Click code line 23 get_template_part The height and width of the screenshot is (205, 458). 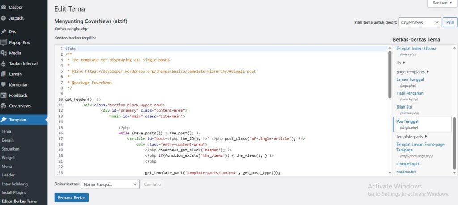[212, 173]
